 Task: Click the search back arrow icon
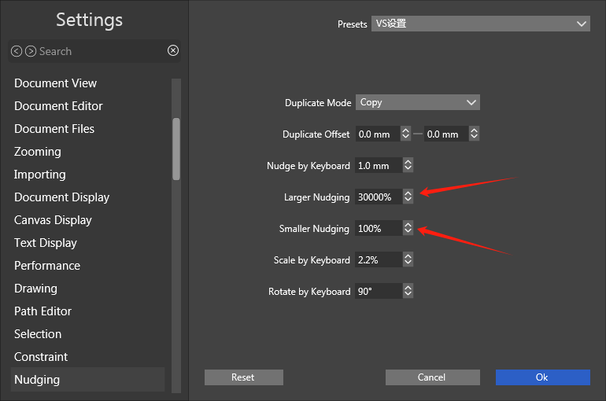[17, 51]
